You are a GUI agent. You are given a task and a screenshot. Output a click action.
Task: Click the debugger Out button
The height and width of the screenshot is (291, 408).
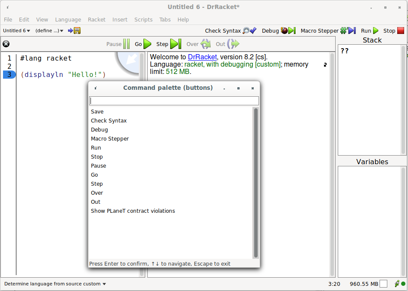tap(227, 44)
